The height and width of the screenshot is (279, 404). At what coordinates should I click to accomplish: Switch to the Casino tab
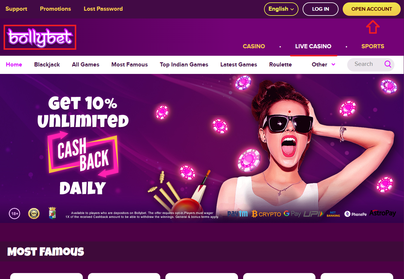(254, 46)
